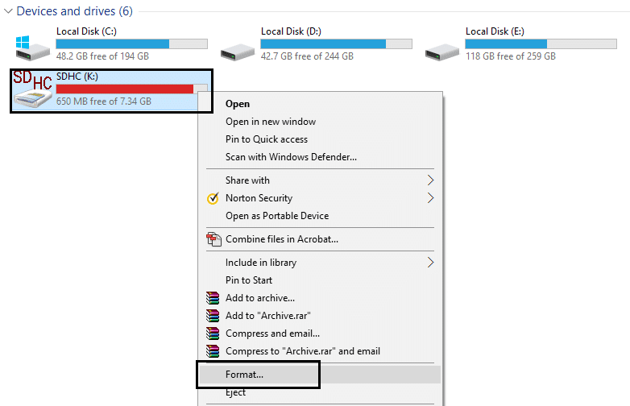This screenshot has height=406, width=630.
Task: Expand the Norton Security submenu arrow
Action: [x=430, y=198]
